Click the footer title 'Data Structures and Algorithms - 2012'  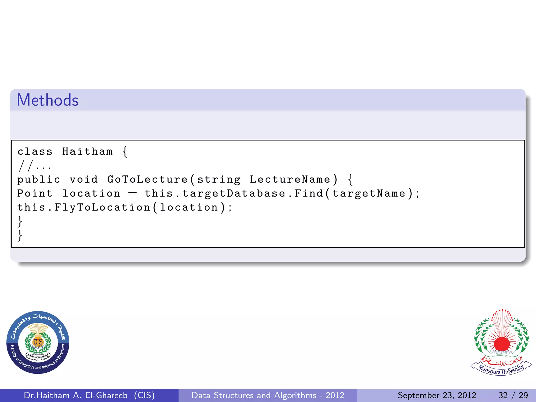coord(268,395)
